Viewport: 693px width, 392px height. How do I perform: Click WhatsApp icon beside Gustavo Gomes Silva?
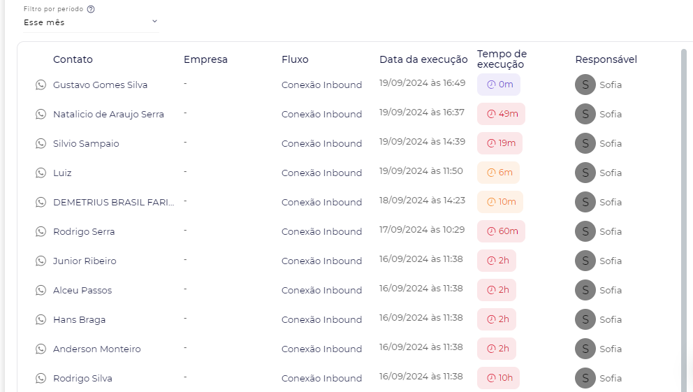(41, 85)
